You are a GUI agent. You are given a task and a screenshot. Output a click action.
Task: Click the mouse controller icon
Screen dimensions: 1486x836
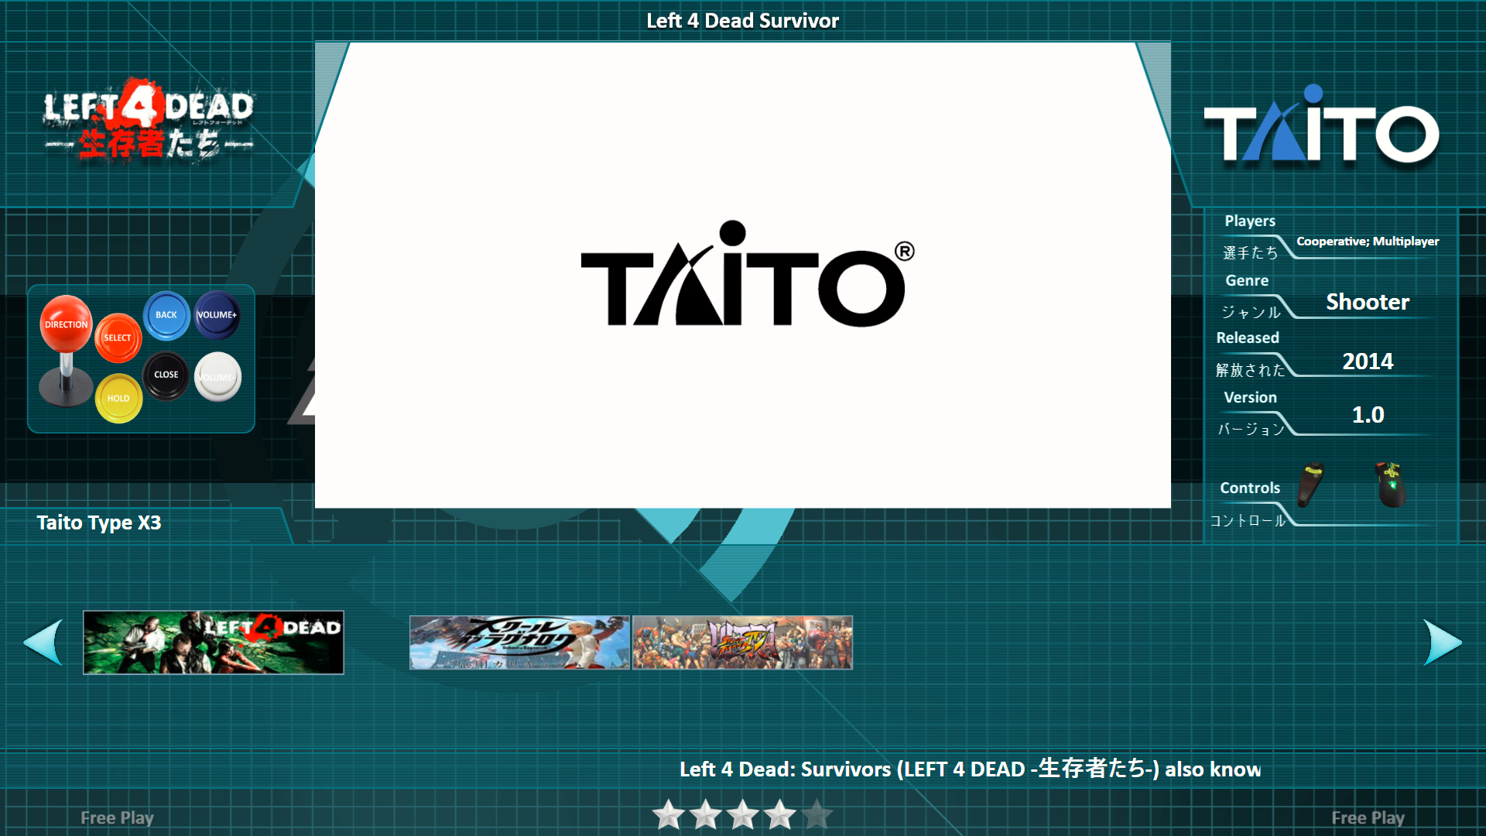(x=1391, y=485)
